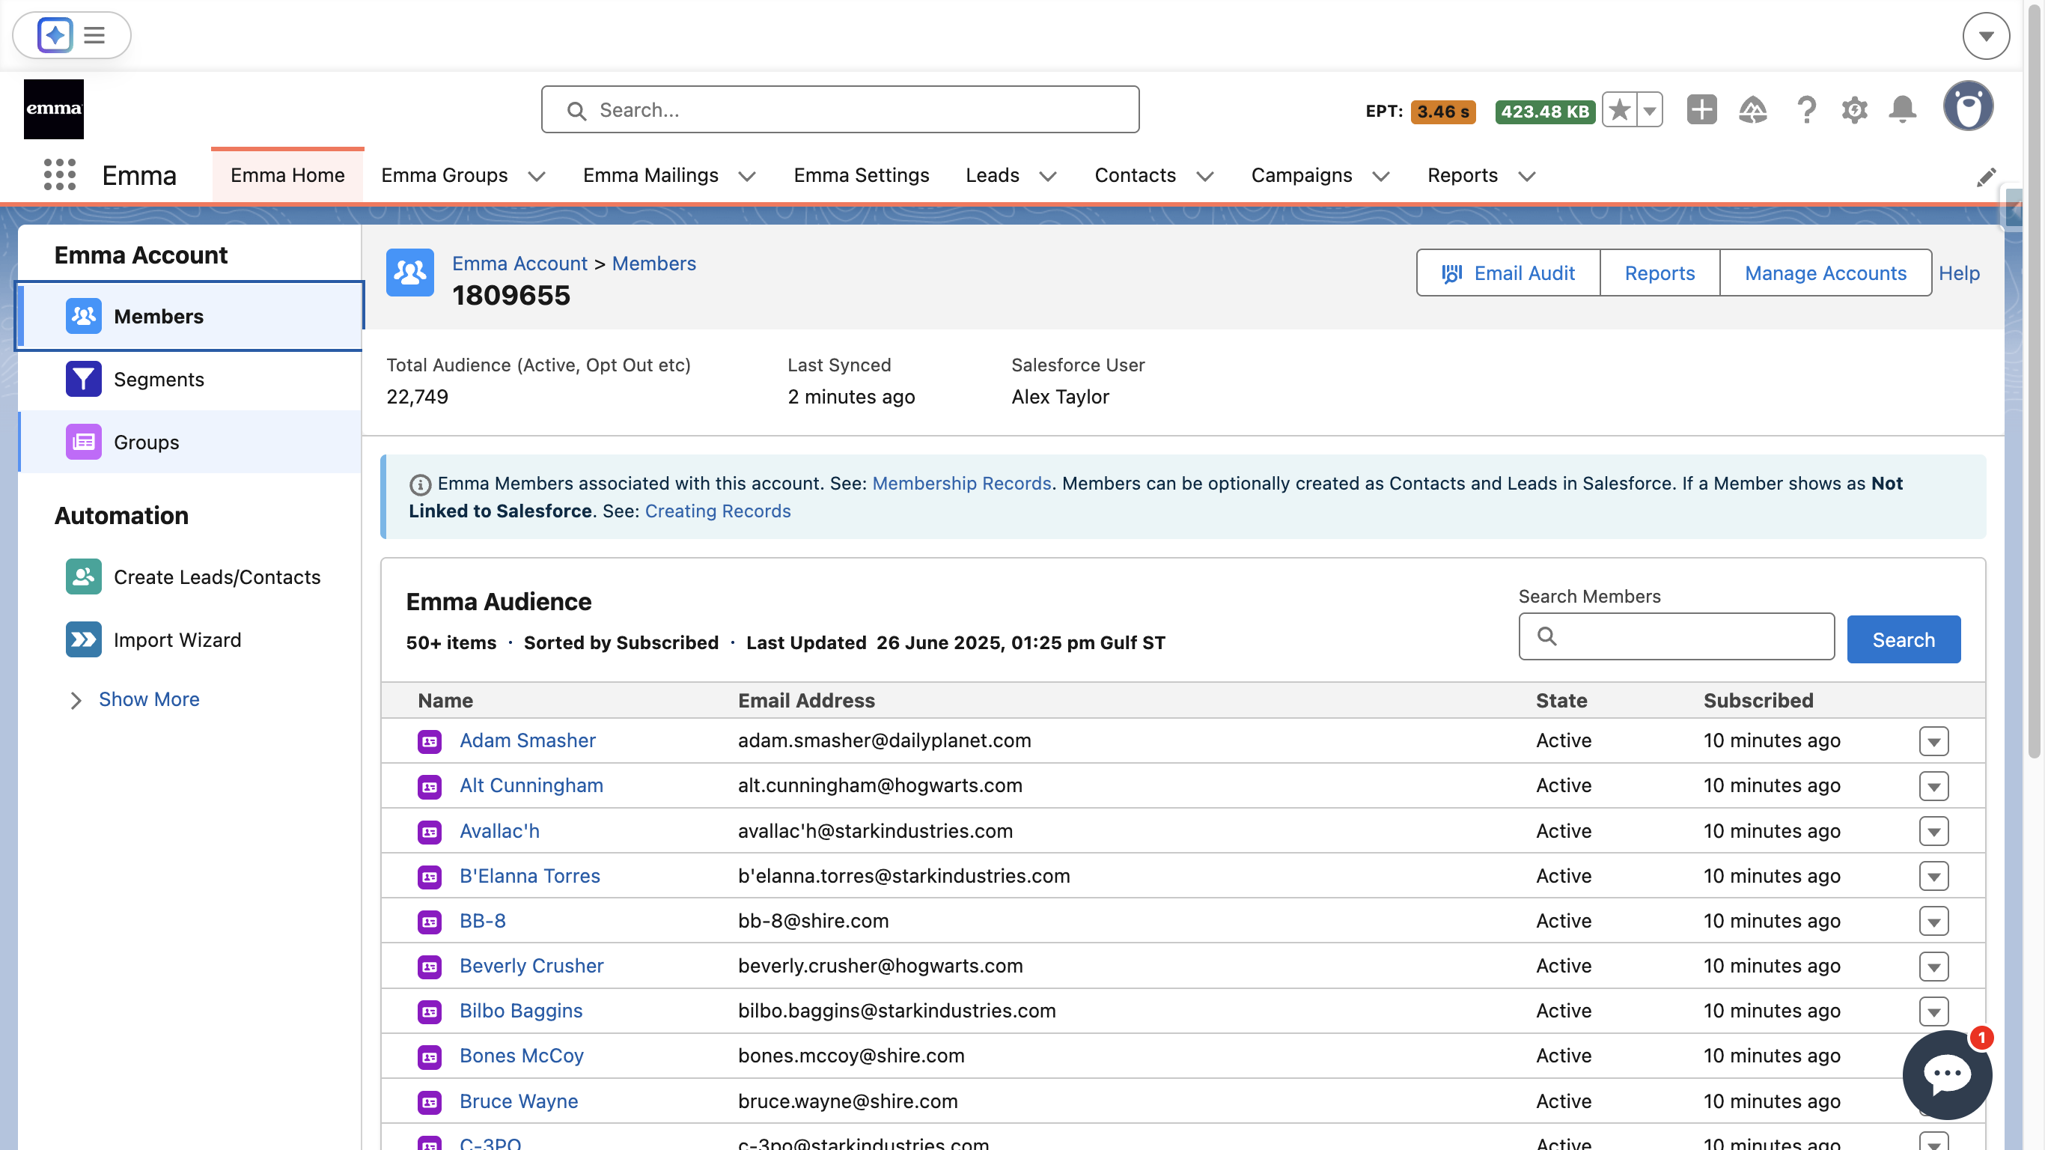
Task: Open the Contacts tab
Action: (x=1136, y=174)
